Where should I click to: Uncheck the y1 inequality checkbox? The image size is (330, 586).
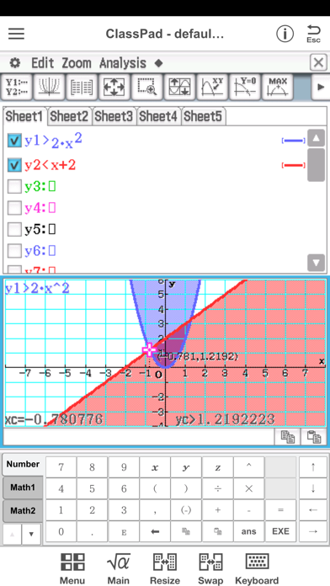pyautogui.click(x=14, y=141)
